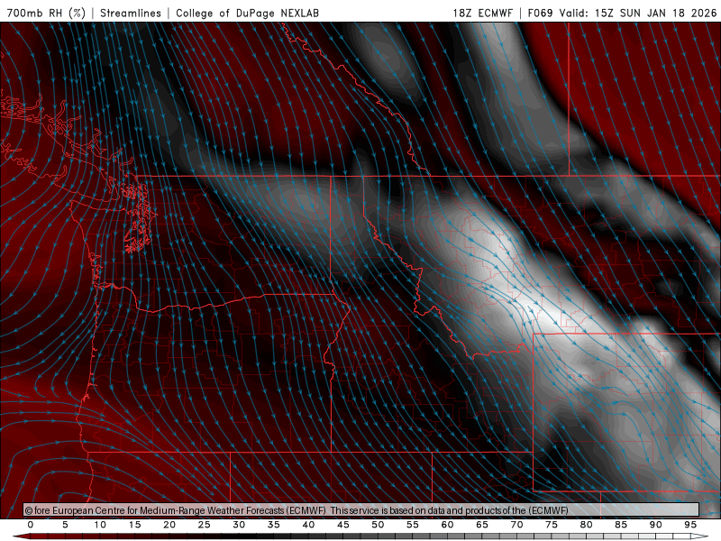Viewport: 721px width, 541px height.
Task: Click the '85' colorbar scale label
Action: pyautogui.click(x=621, y=525)
